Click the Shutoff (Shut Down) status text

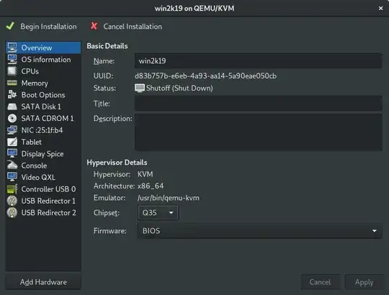pos(179,88)
